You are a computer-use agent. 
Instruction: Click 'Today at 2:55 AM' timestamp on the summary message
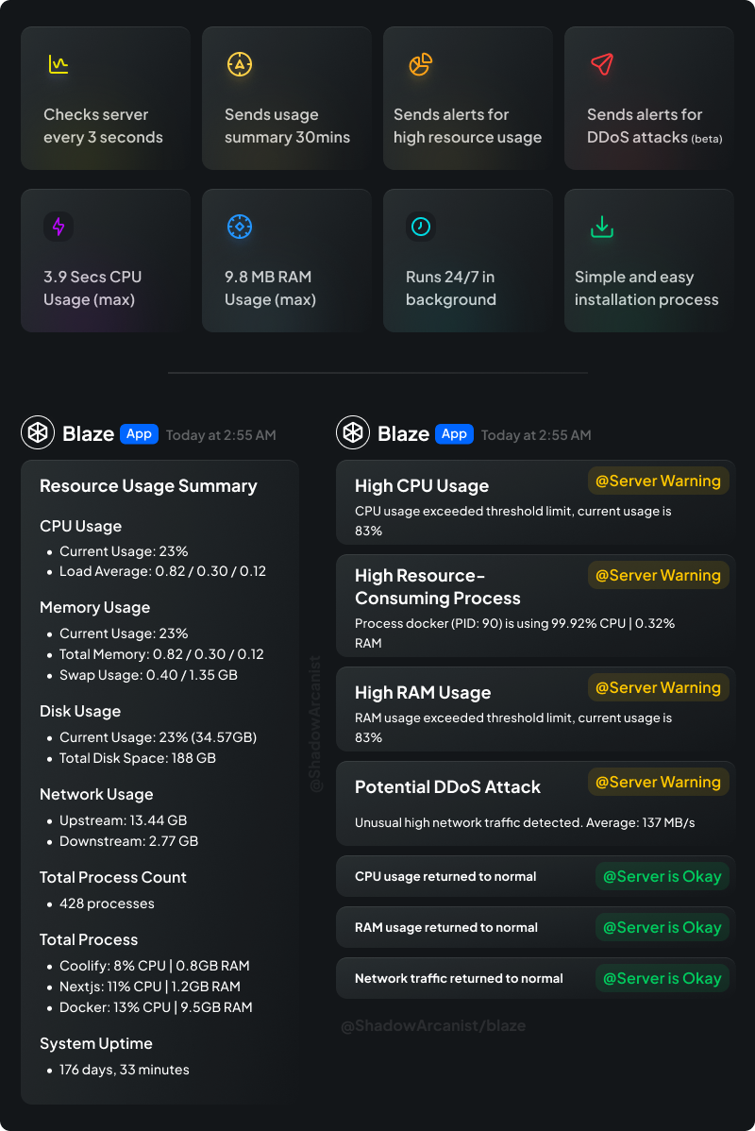[221, 435]
